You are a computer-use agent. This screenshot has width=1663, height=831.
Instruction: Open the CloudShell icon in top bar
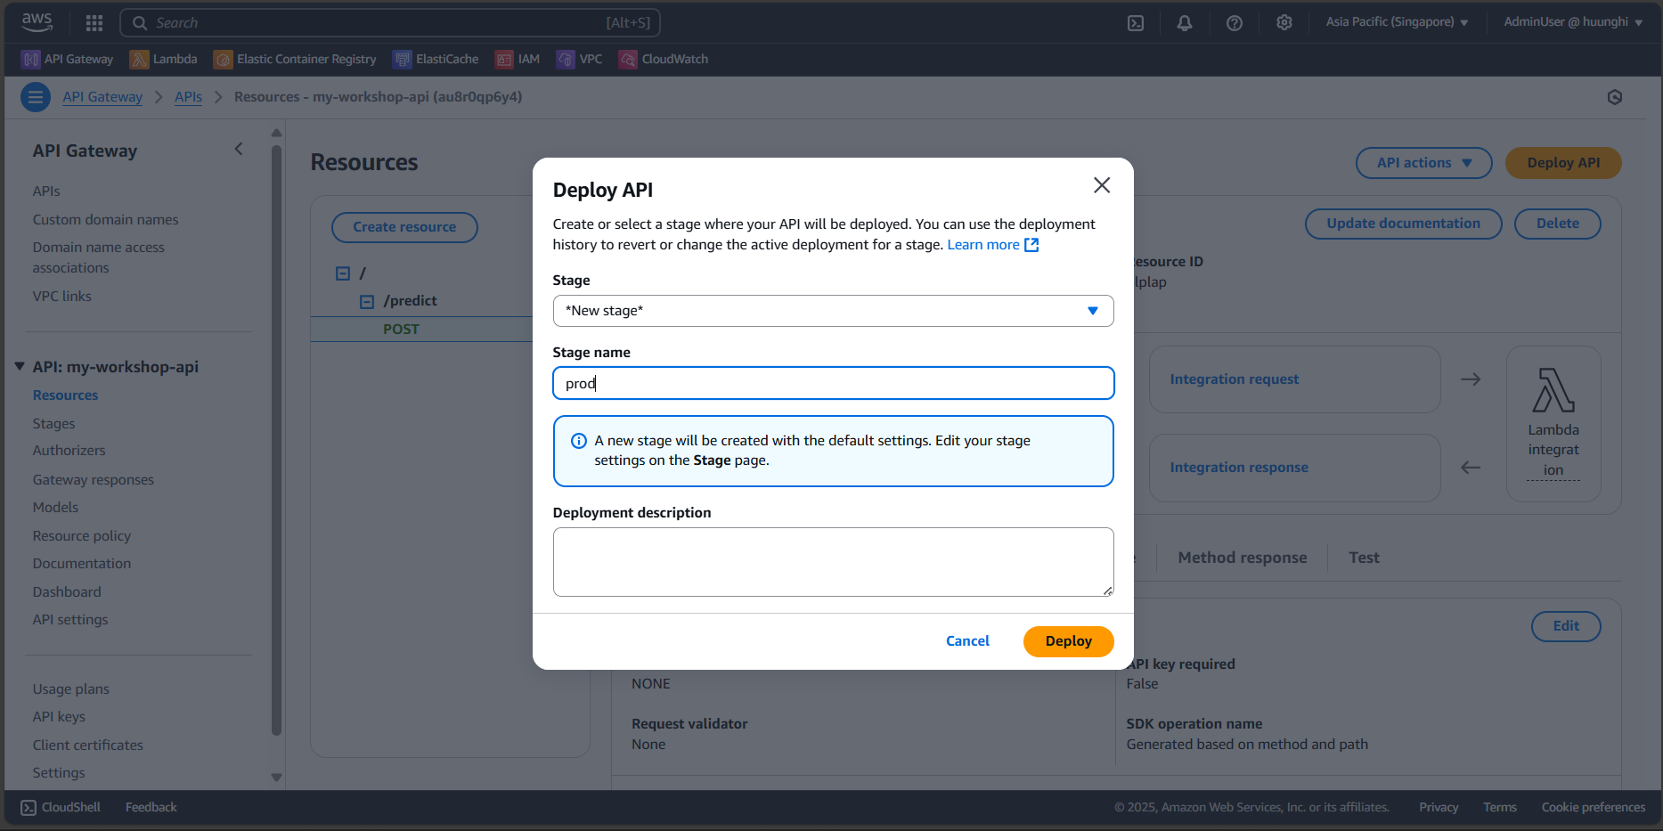coord(1136,23)
